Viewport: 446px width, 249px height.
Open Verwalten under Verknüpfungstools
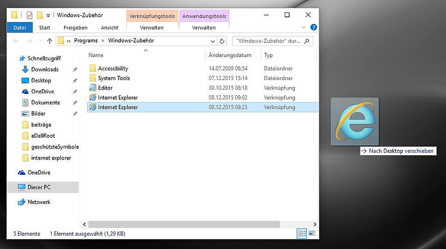click(x=152, y=28)
